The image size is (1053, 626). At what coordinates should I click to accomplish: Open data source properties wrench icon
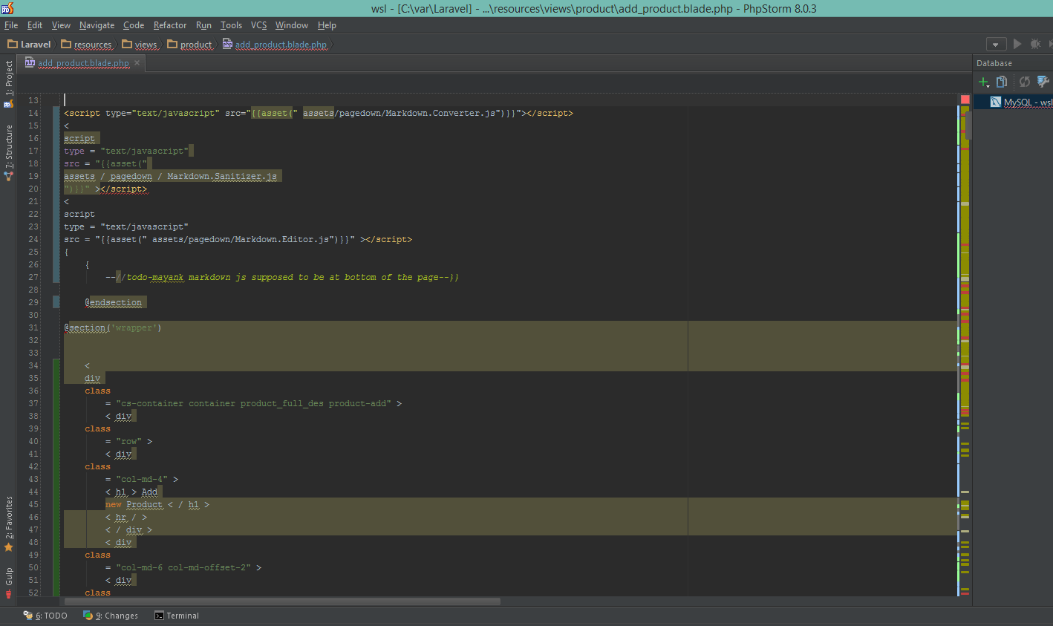click(1043, 82)
